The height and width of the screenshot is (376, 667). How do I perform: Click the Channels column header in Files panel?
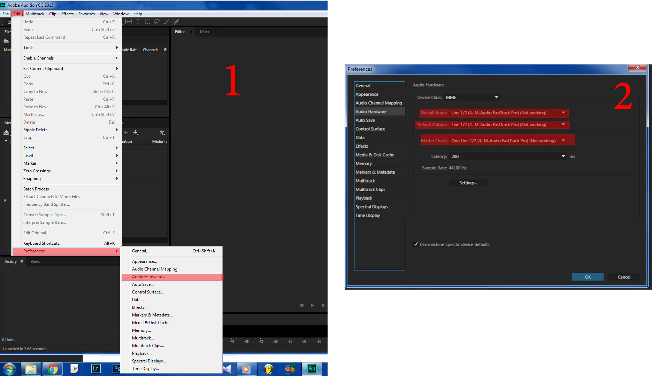pyautogui.click(x=150, y=50)
